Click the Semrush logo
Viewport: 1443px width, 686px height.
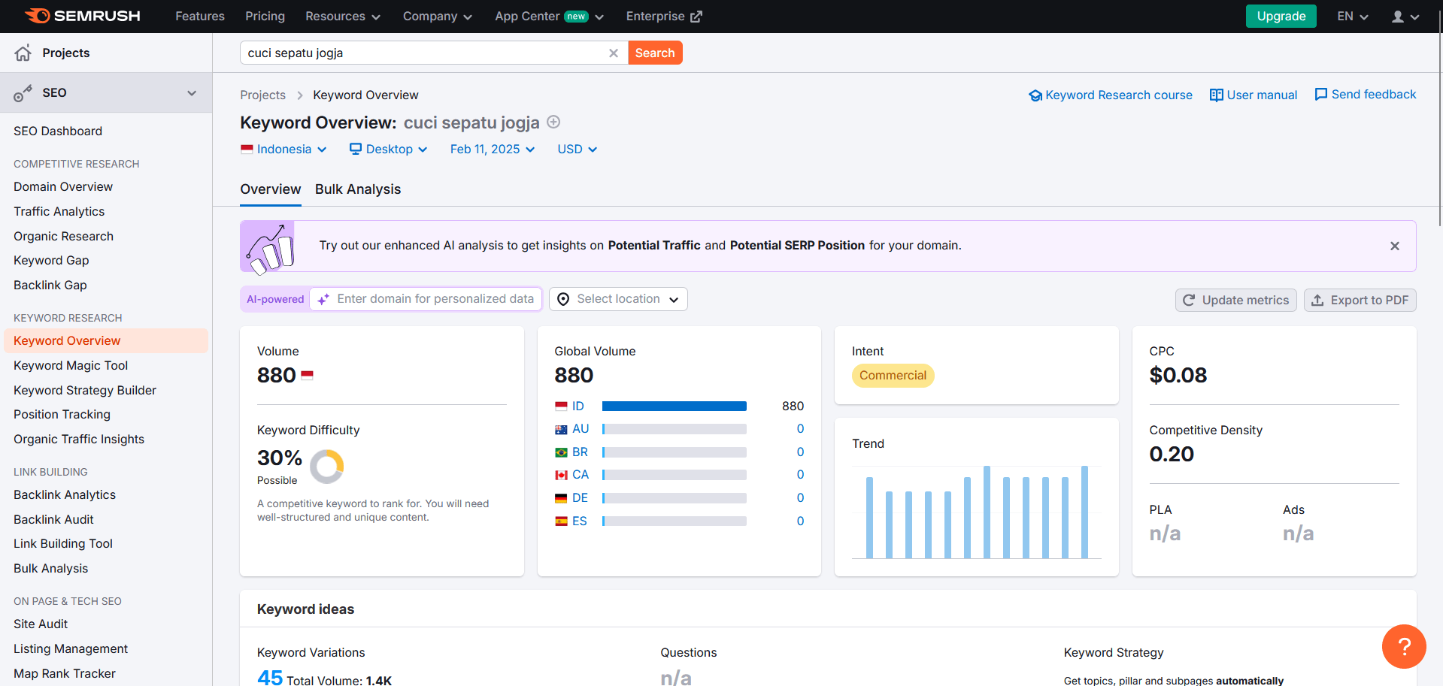pos(82,16)
